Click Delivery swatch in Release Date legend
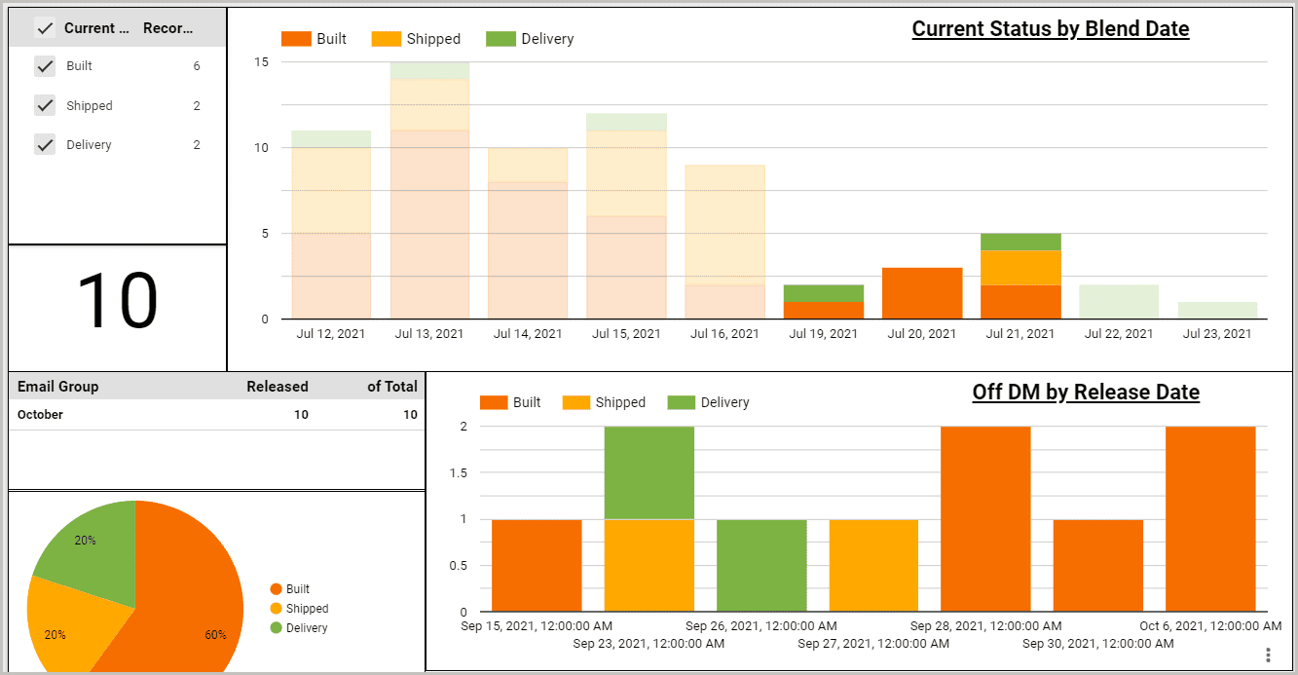Image resolution: width=1298 pixels, height=675 pixels. 682,402
